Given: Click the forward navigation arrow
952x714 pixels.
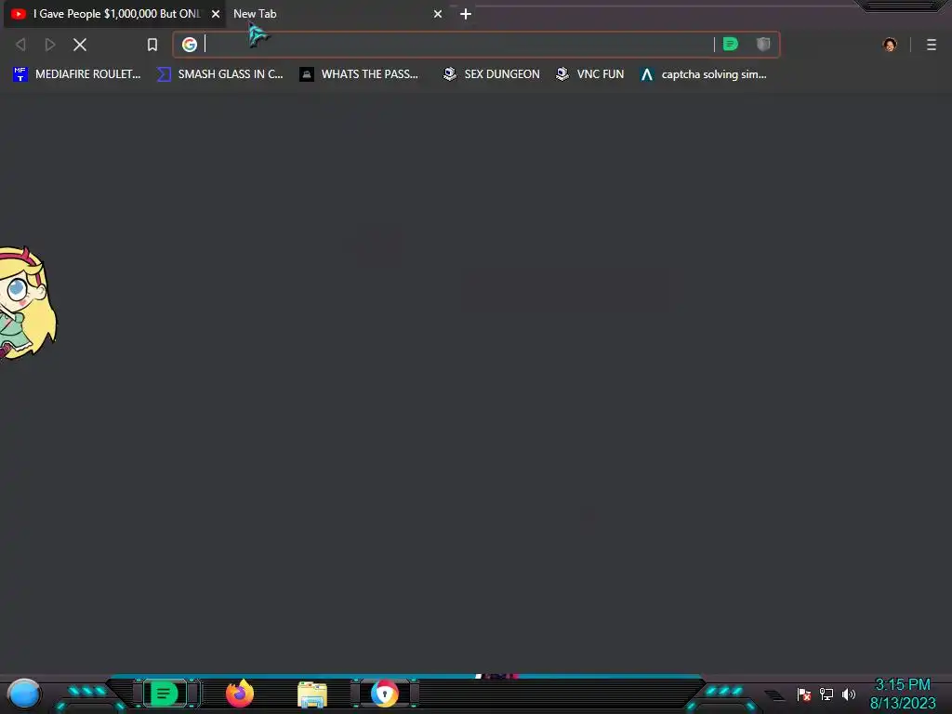Looking at the screenshot, I should coord(50,45).
